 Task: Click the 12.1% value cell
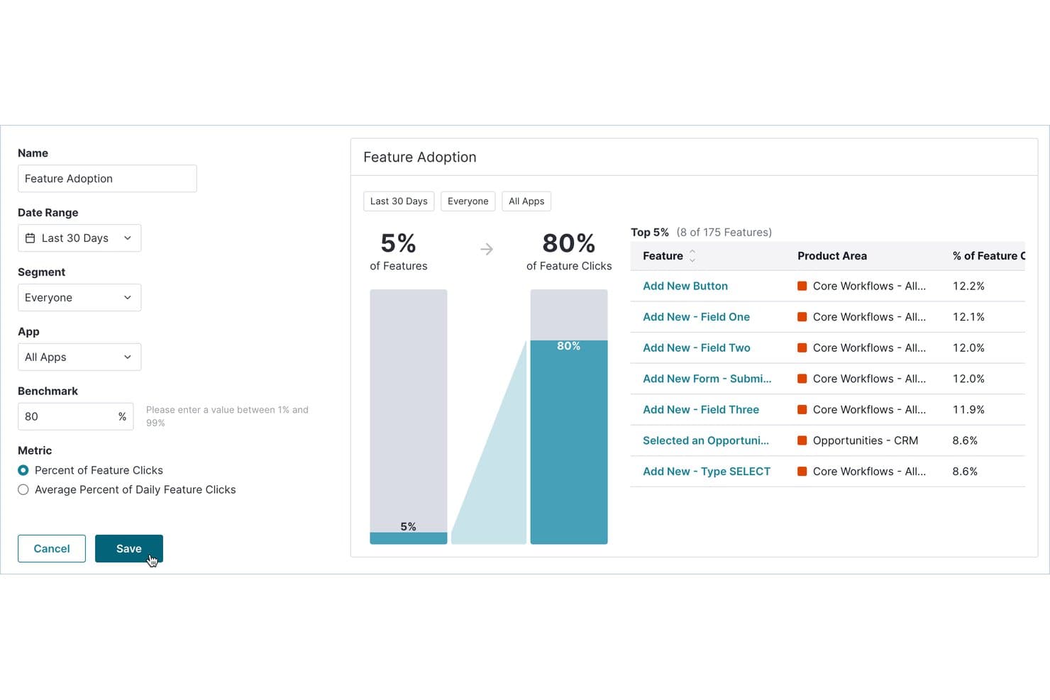point(968,317)
